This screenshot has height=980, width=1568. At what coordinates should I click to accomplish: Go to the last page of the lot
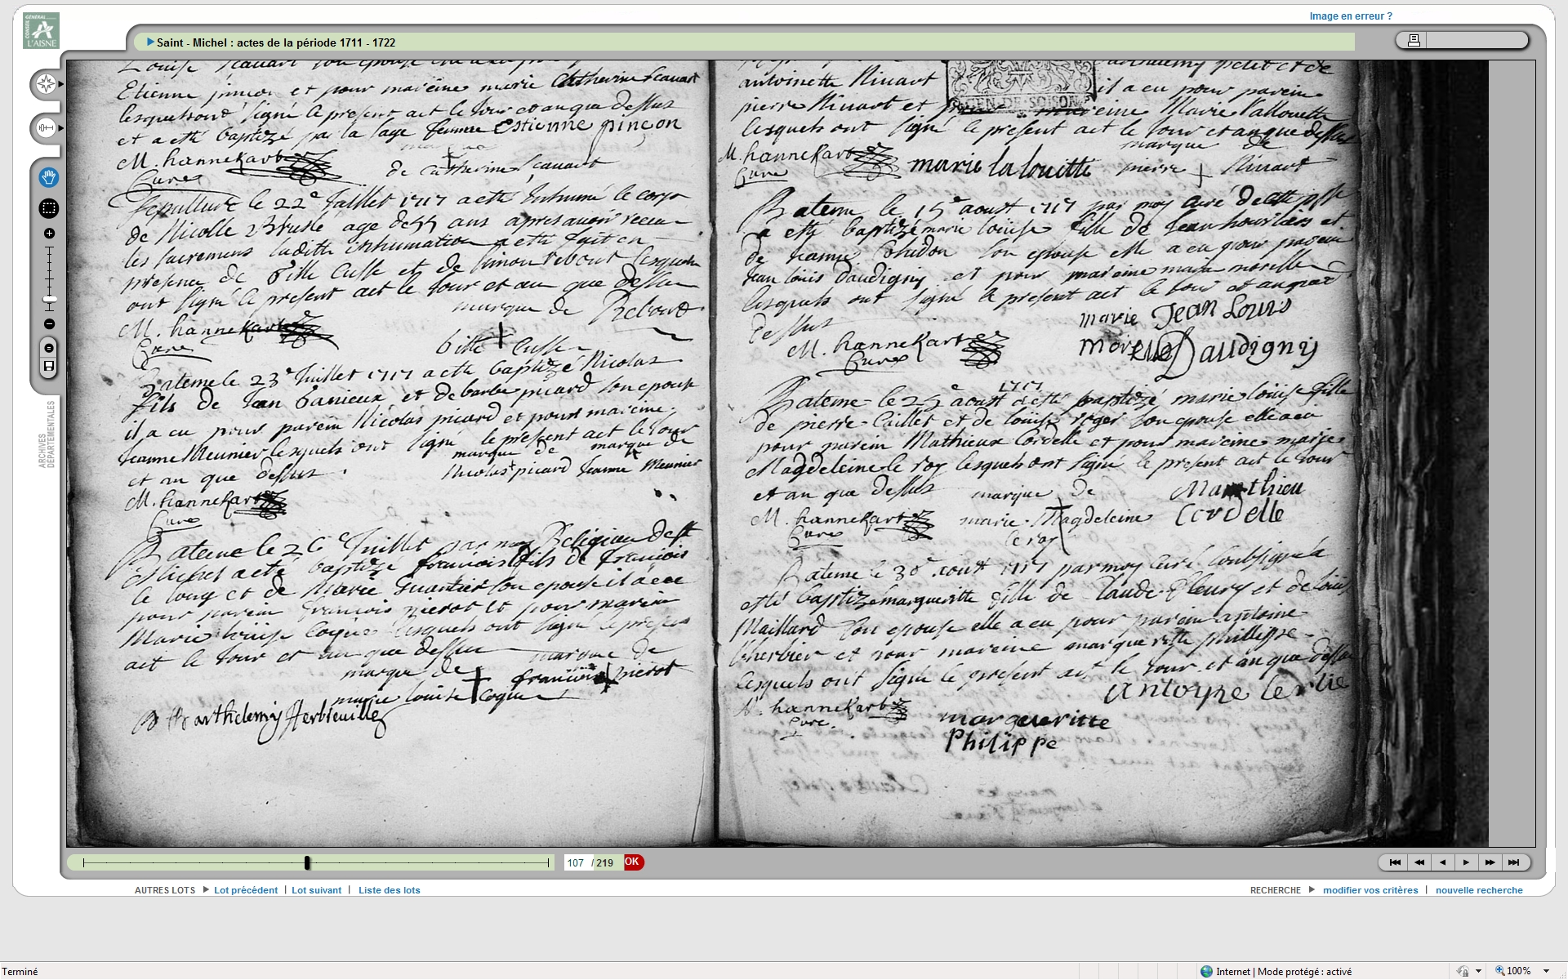(1513, 862)
